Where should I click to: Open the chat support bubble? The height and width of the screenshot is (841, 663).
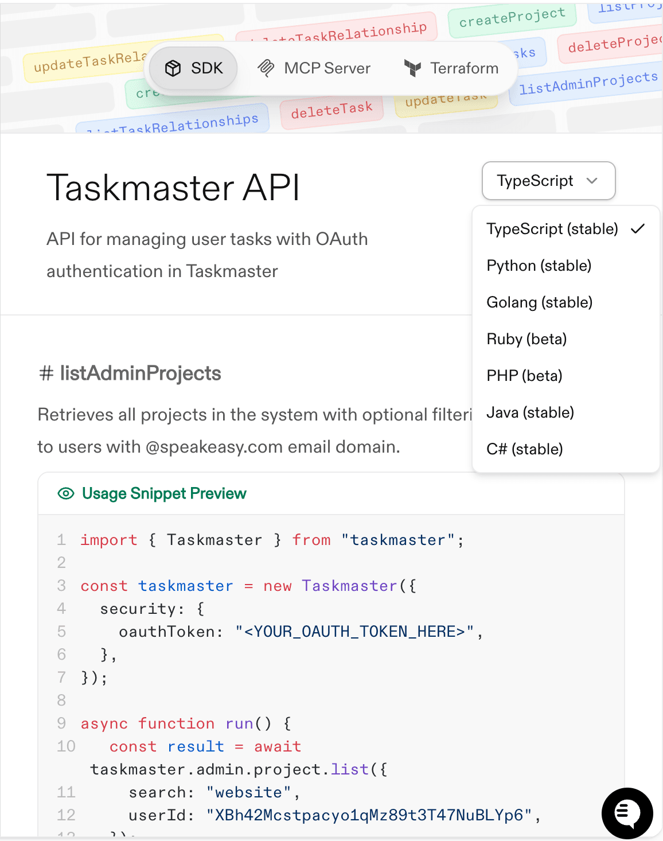627,813
